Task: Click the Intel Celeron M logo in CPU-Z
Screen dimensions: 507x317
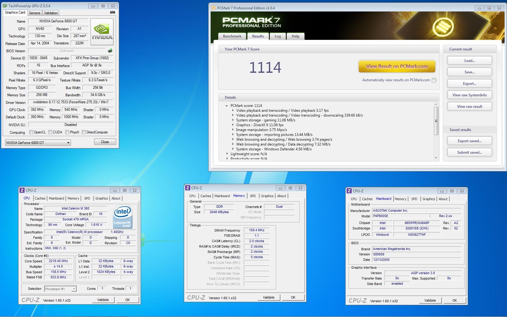Action: pyautogui.click(x=122, y=217)
